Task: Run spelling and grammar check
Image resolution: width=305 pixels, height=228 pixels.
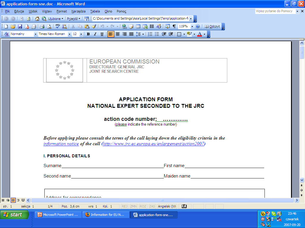Action: (57, 26)
